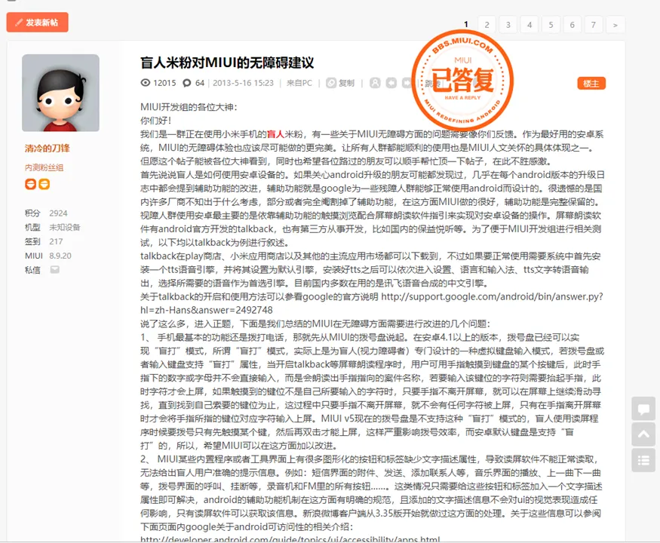
Task: Click the 来自PC source label
Action: (299, 83)
